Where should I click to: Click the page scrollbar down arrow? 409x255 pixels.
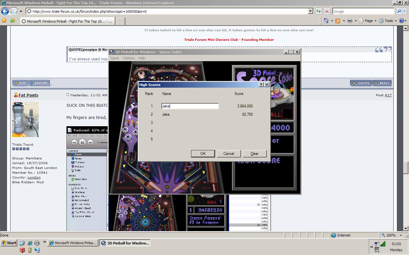coord(406,228)
